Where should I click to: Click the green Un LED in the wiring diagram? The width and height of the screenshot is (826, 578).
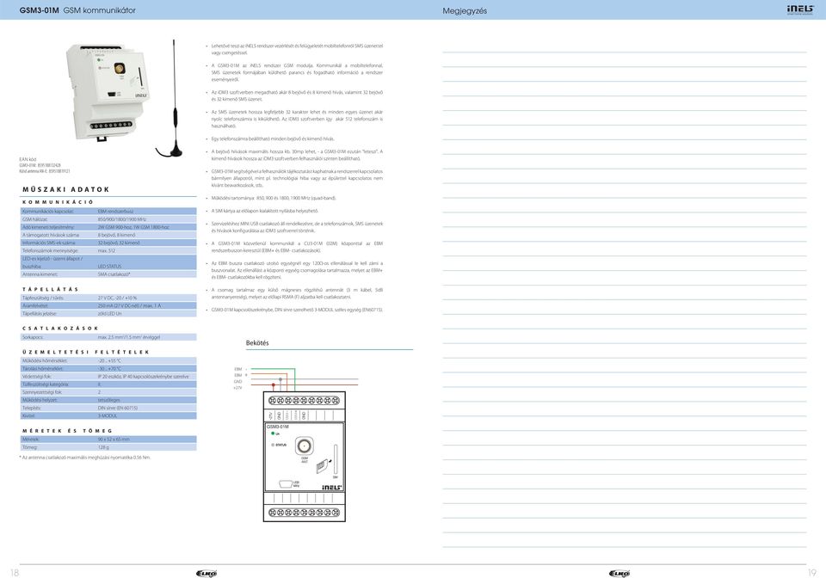click(273, 433)
